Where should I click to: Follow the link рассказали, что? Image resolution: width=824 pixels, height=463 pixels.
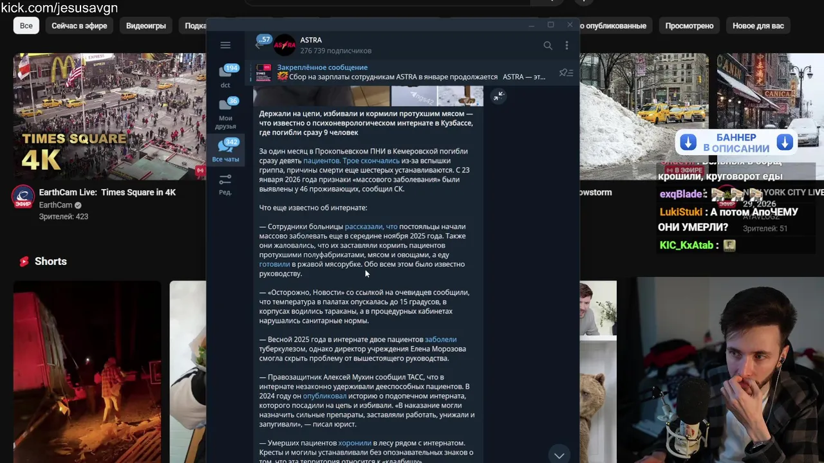click(x=371, y=226)
